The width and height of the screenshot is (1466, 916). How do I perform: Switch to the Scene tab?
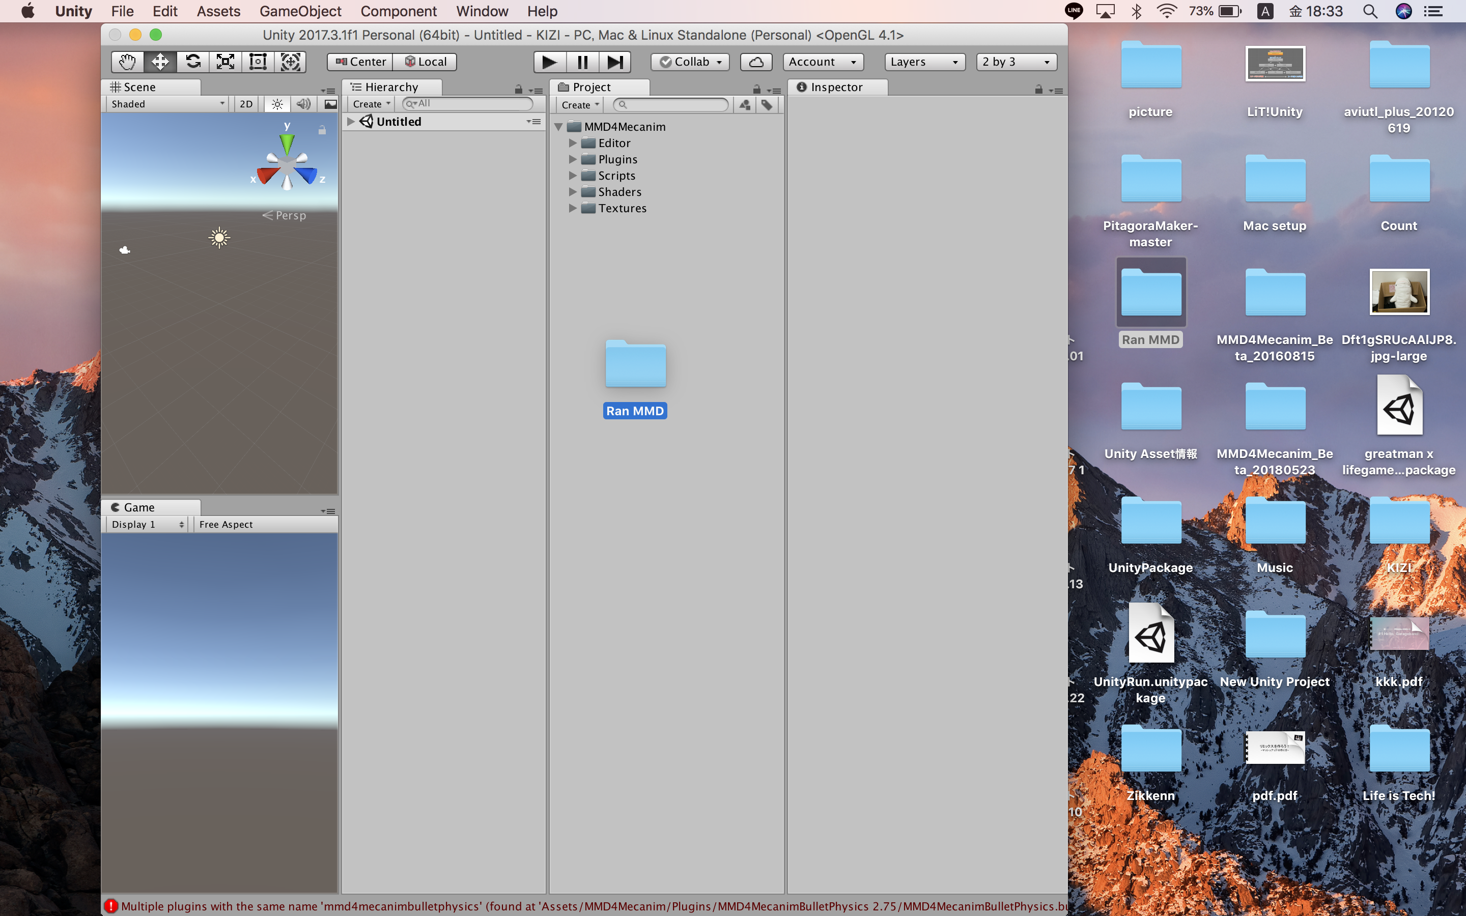(151, 87)
